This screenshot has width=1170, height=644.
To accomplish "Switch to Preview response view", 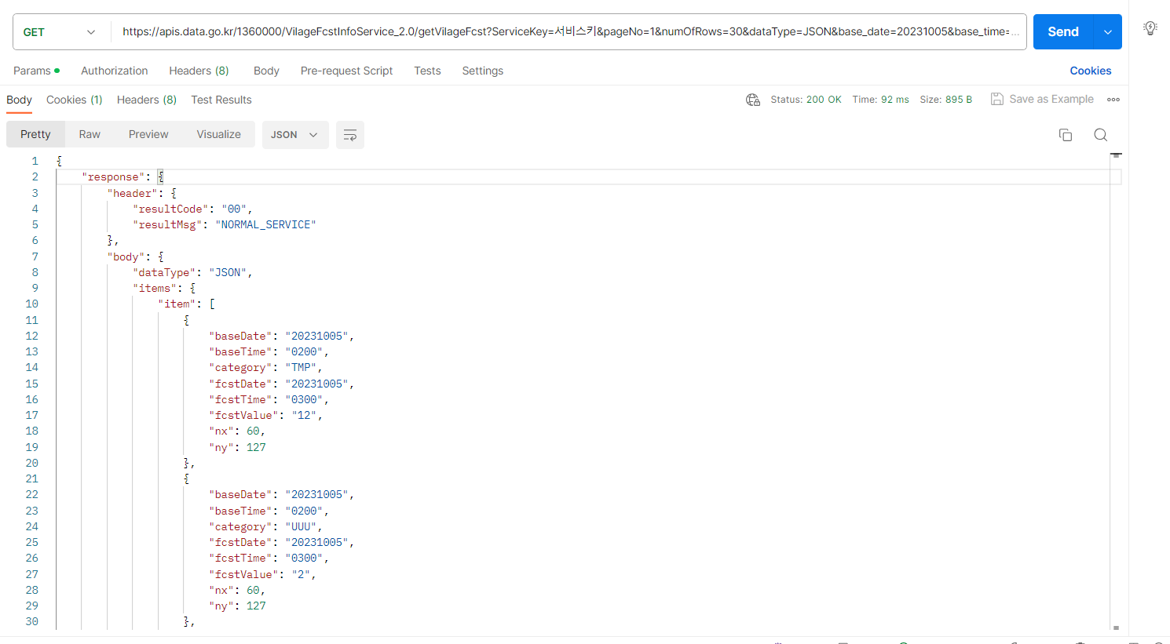I will coord(148,134).
